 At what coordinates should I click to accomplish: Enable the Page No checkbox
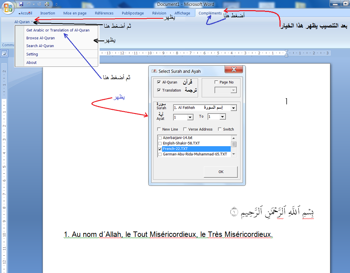(x=216, y=82)
